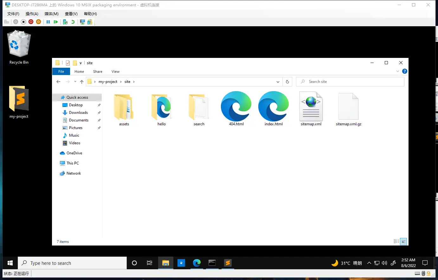The width and height of the screenshot is (438, 280).
Task: Expand the address bar history dropdown
Action: (278, 82)
